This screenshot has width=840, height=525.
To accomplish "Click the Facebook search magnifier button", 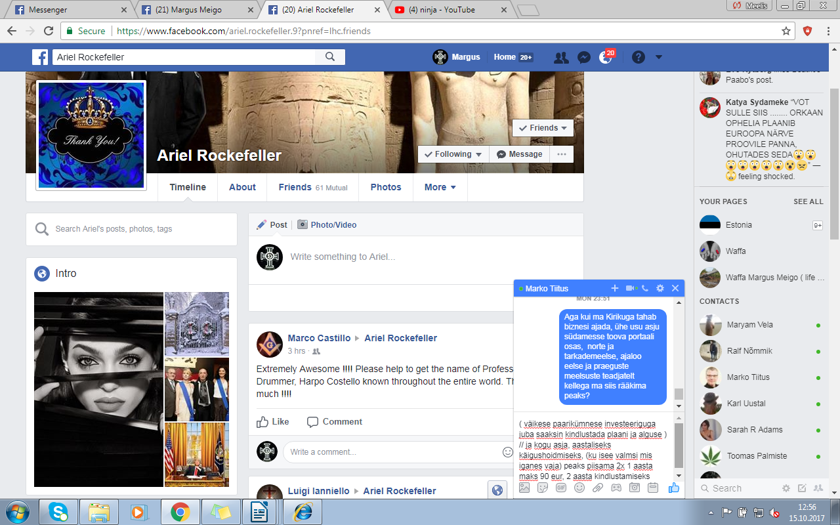I will [x=330, y=57].
